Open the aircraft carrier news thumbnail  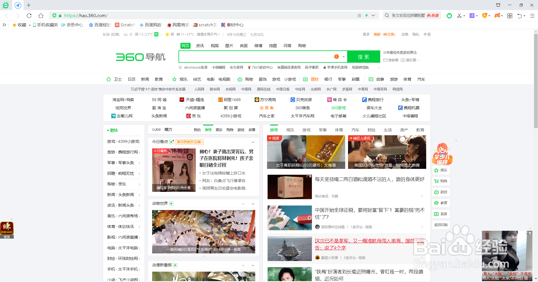coord(290,249)
